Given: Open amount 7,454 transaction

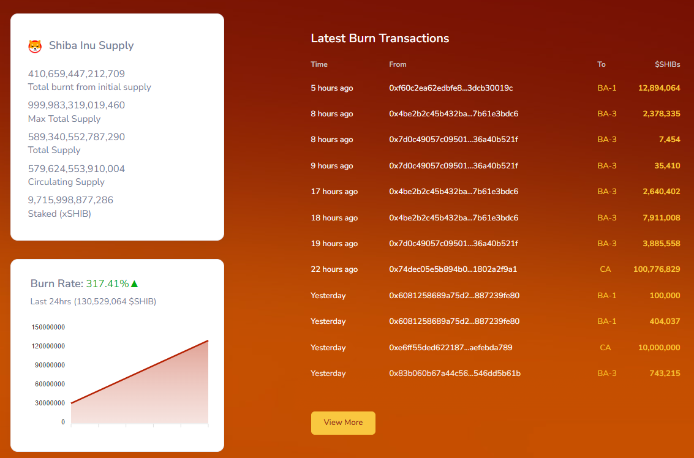Looking at the screenshot, I should (669, 140).
